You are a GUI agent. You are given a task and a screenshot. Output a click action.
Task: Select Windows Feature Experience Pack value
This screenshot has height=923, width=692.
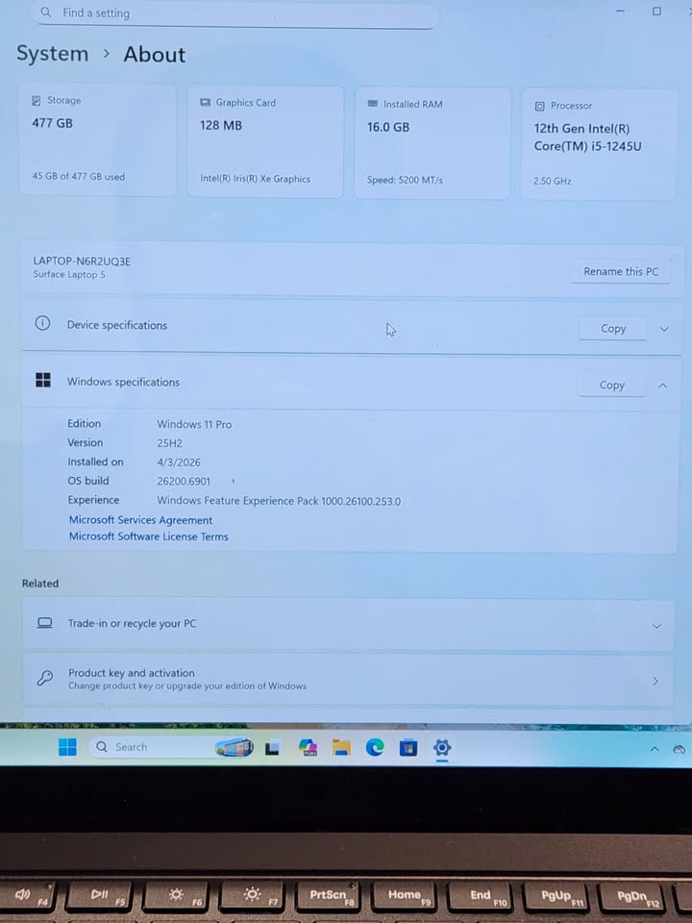pyautogui.click(x=279, y=501)
